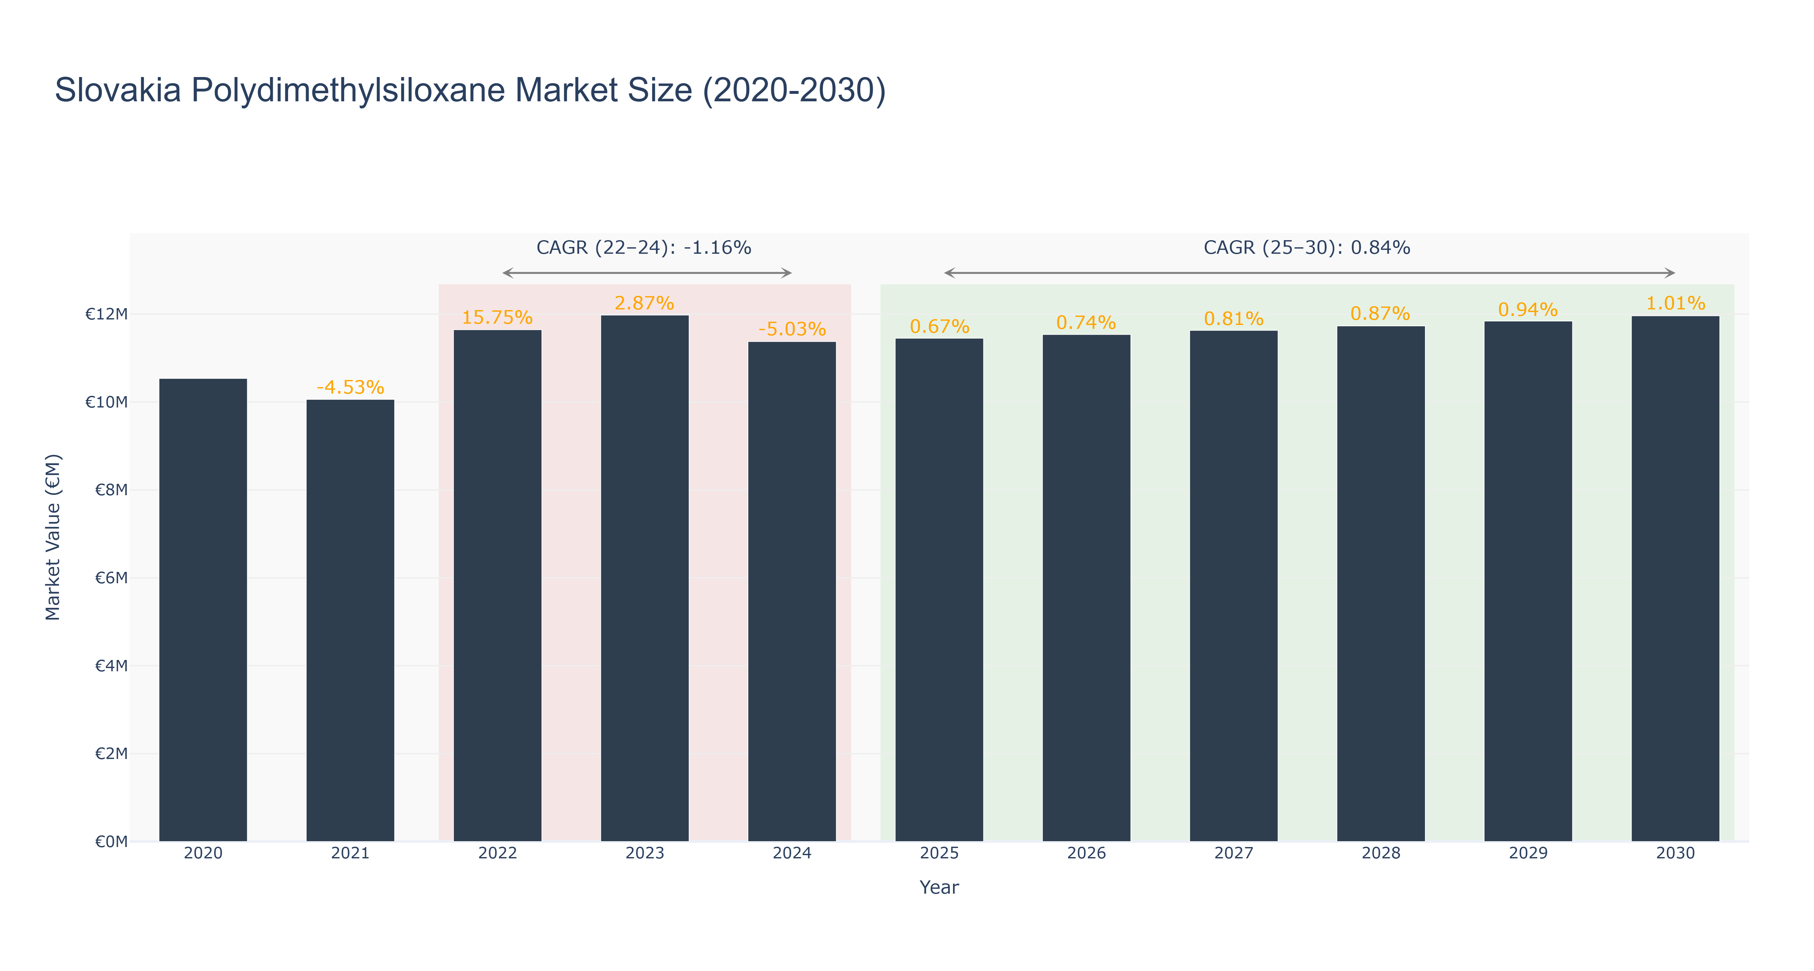Click the chart title 'Slovakia Polydimethylsiloxane Market Size (2020-2030)'
Viewport: 1814px width, 971px height.
[470, 91]
